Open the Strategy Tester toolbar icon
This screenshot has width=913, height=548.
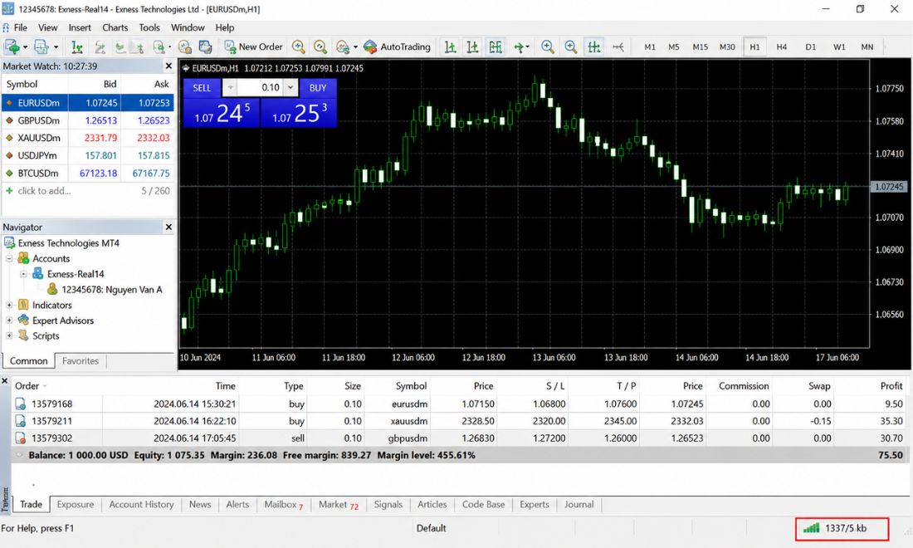[159, 46]
